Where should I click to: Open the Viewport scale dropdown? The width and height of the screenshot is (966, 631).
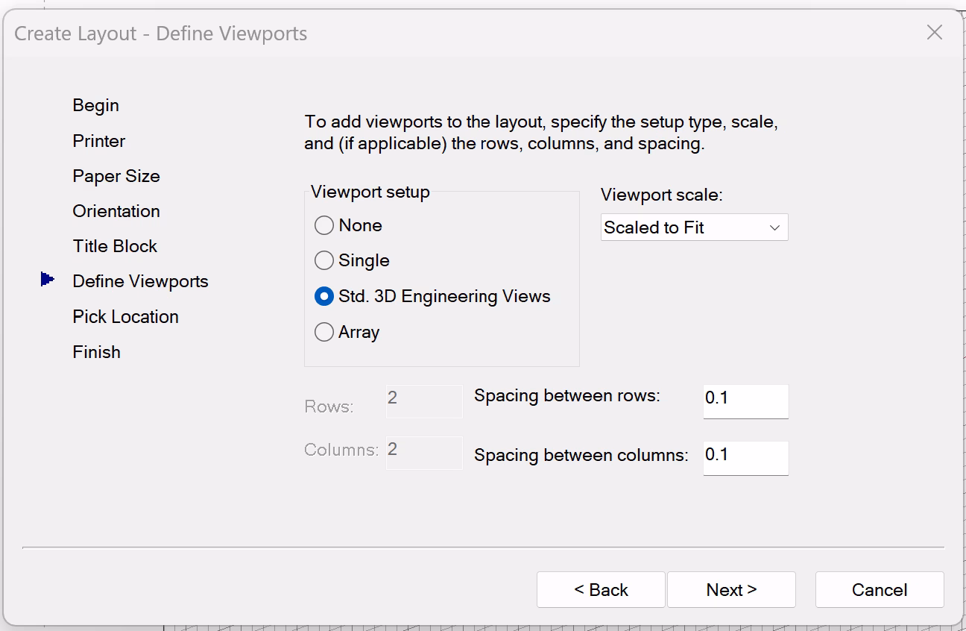tap(694, 227)
